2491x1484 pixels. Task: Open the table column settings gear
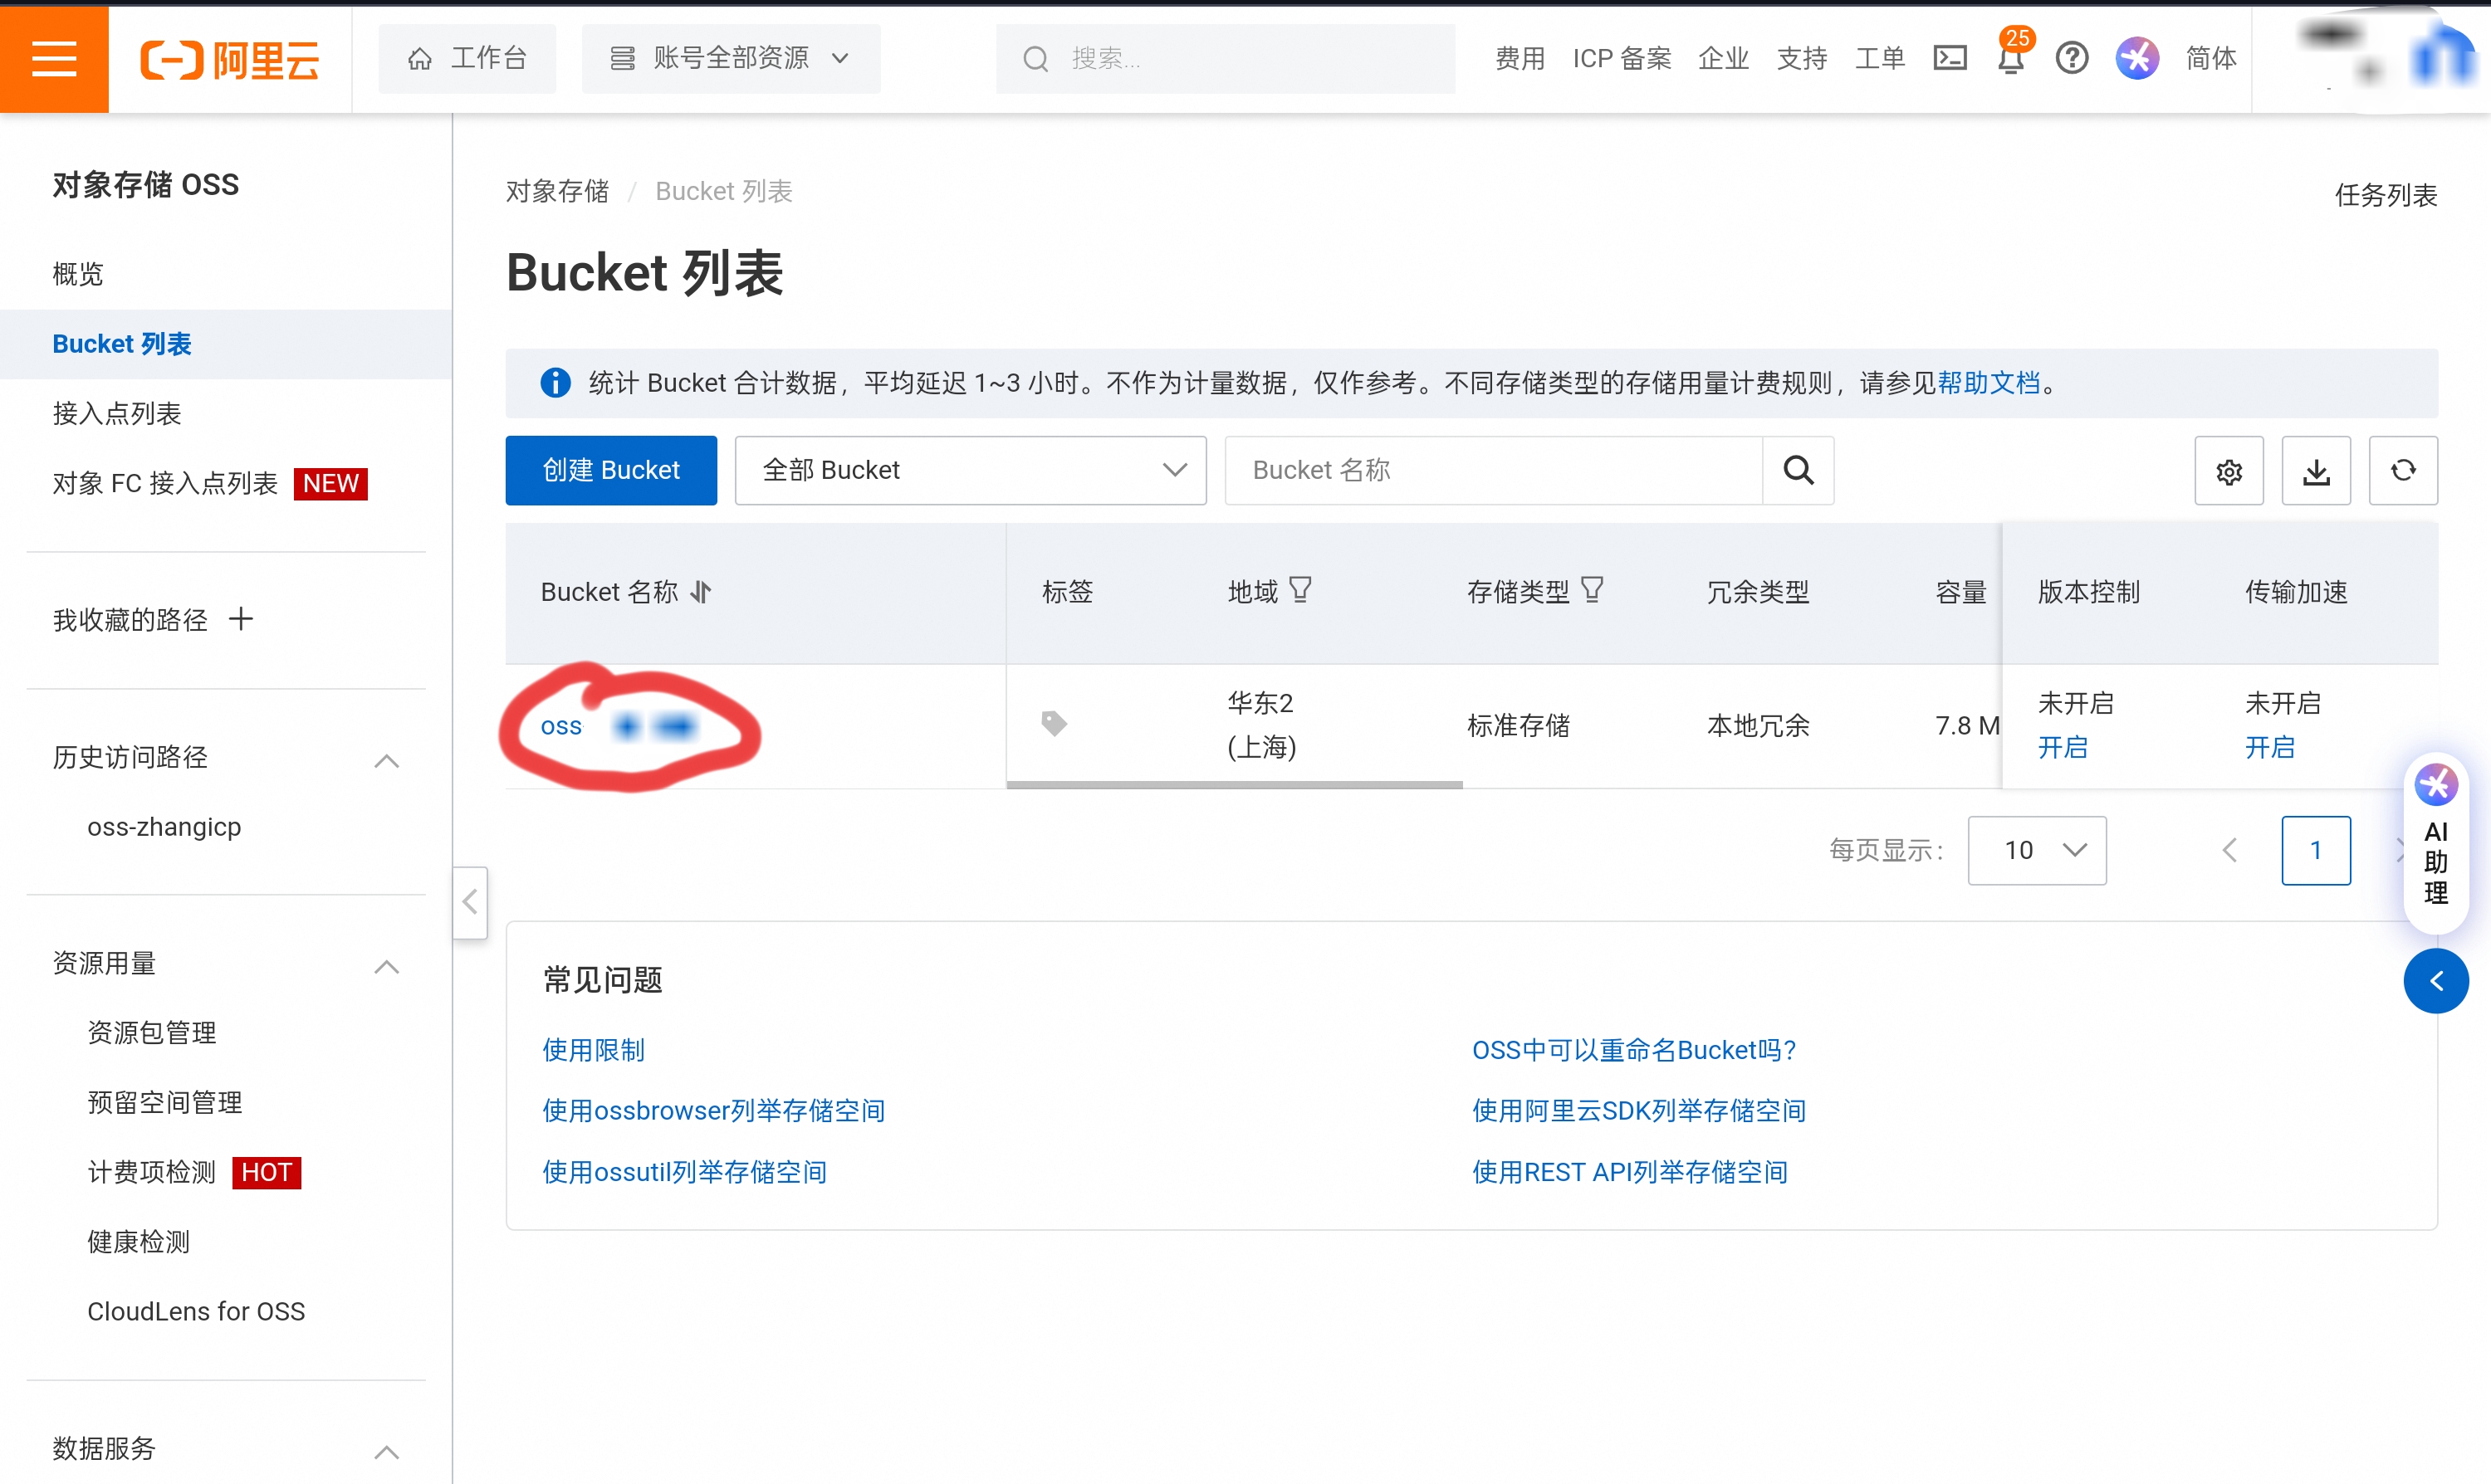(2229, 471)
